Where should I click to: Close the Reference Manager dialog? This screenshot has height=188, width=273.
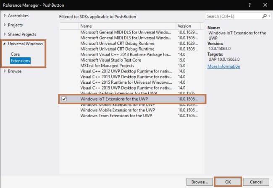(265, 5)
